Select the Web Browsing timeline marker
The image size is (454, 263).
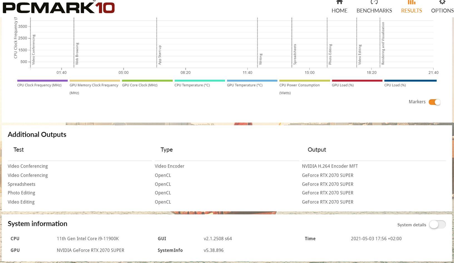pyautogui.click(x=77, y=54)
